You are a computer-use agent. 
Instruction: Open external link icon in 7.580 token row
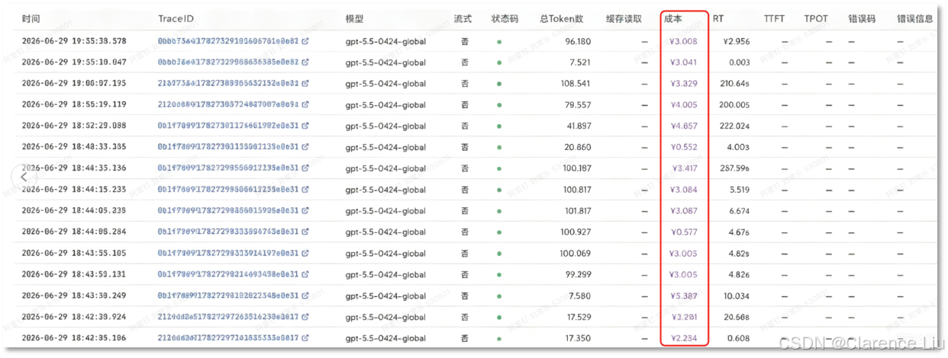305,295
